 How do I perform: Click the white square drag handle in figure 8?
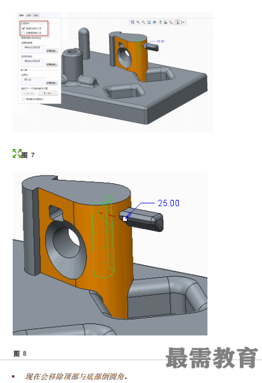[x=125, y=219]
